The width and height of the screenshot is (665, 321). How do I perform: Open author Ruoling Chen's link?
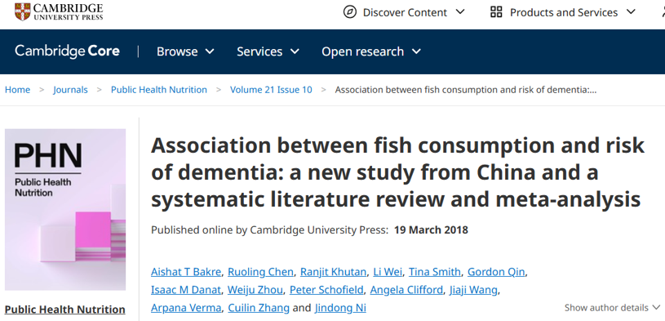260,272
